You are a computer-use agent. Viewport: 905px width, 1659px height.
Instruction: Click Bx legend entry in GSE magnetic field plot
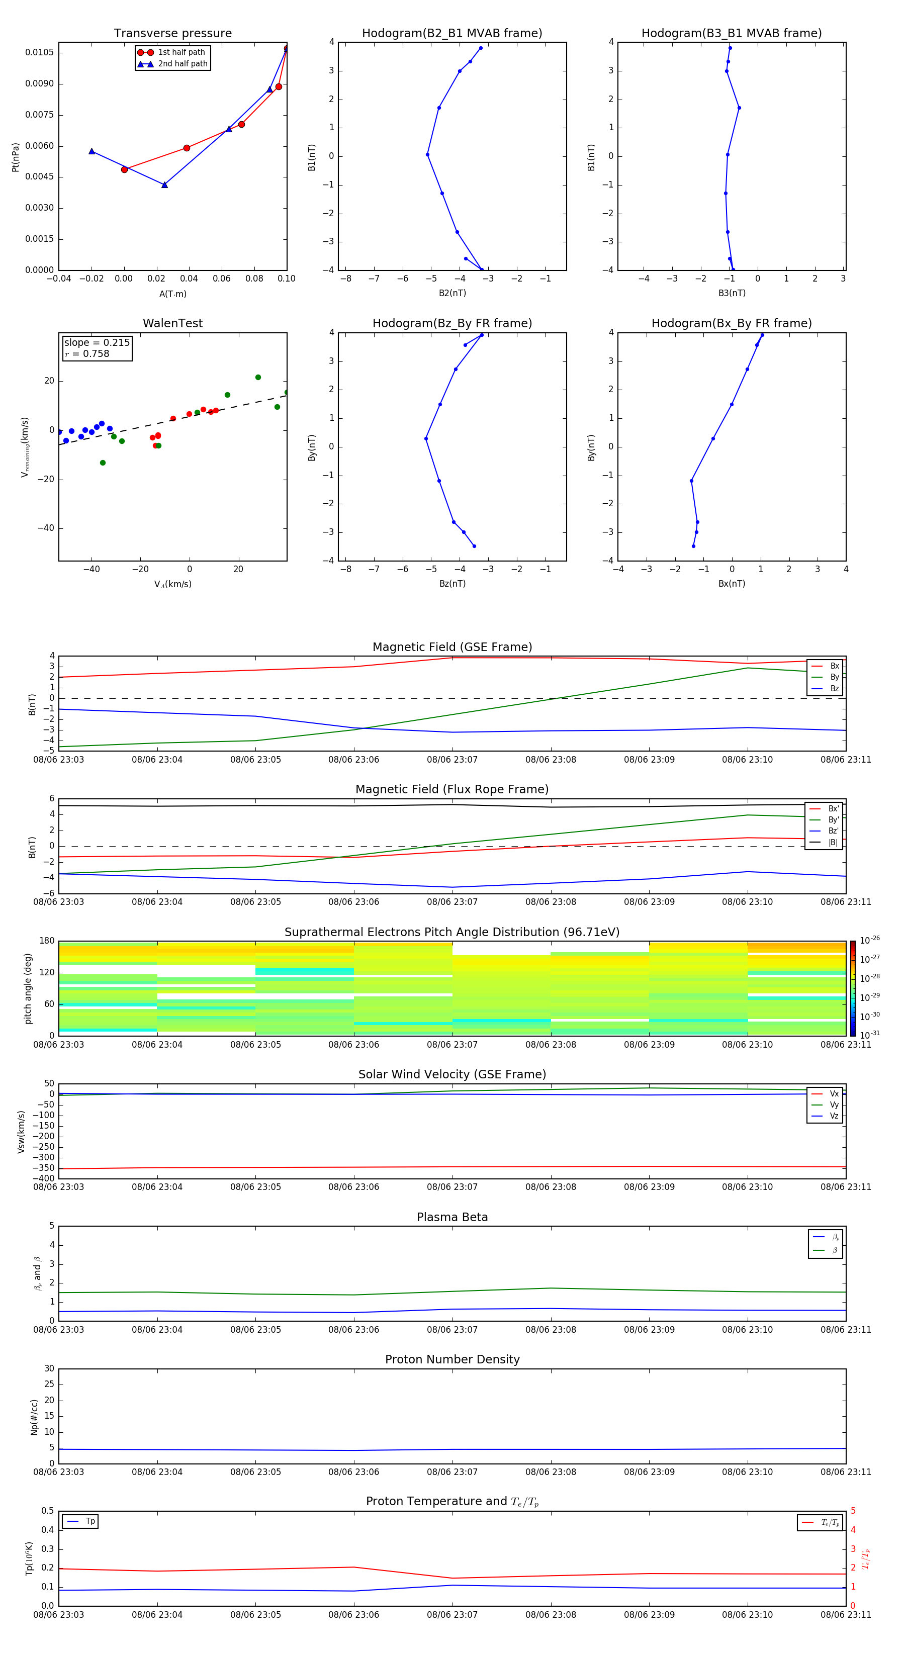pyautogui.click(x=825, y=666)
